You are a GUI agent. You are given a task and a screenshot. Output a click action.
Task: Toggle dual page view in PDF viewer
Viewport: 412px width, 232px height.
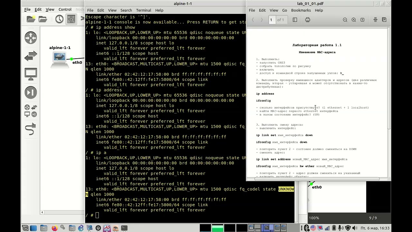384,20
